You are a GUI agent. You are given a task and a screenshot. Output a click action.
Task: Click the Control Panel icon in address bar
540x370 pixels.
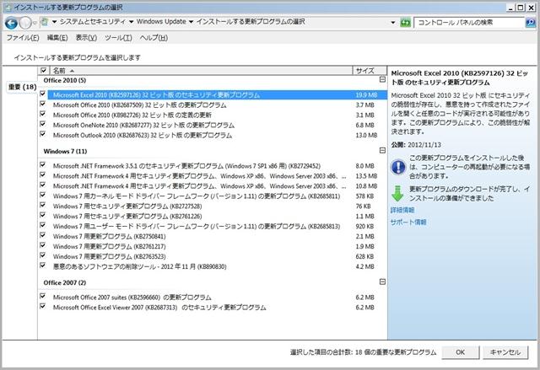coord(45,22)
